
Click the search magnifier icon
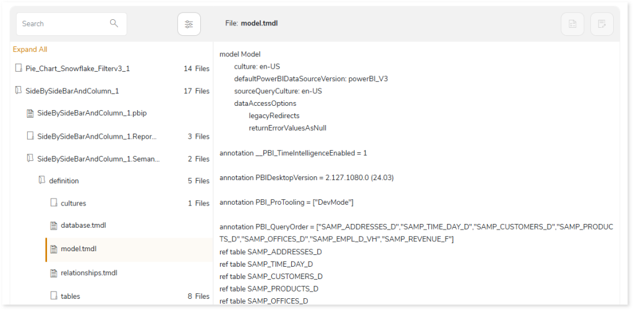click(x=114, y=24)
